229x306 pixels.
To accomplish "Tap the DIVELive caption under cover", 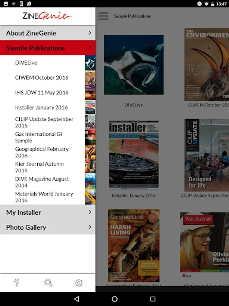I will 134,105.
